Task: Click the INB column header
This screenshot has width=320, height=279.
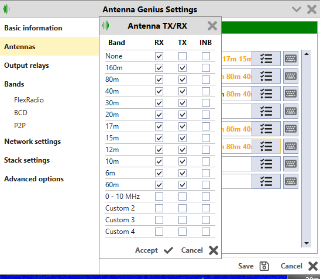Action: coord(206,43)
